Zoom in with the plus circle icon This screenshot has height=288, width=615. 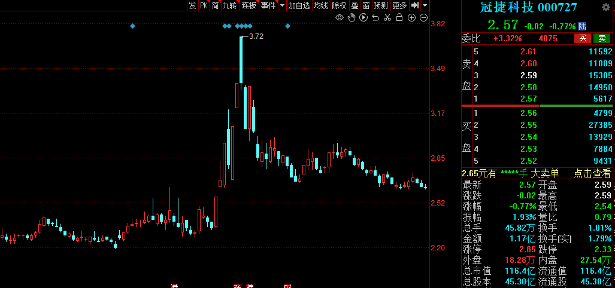(x=411, y=17)
